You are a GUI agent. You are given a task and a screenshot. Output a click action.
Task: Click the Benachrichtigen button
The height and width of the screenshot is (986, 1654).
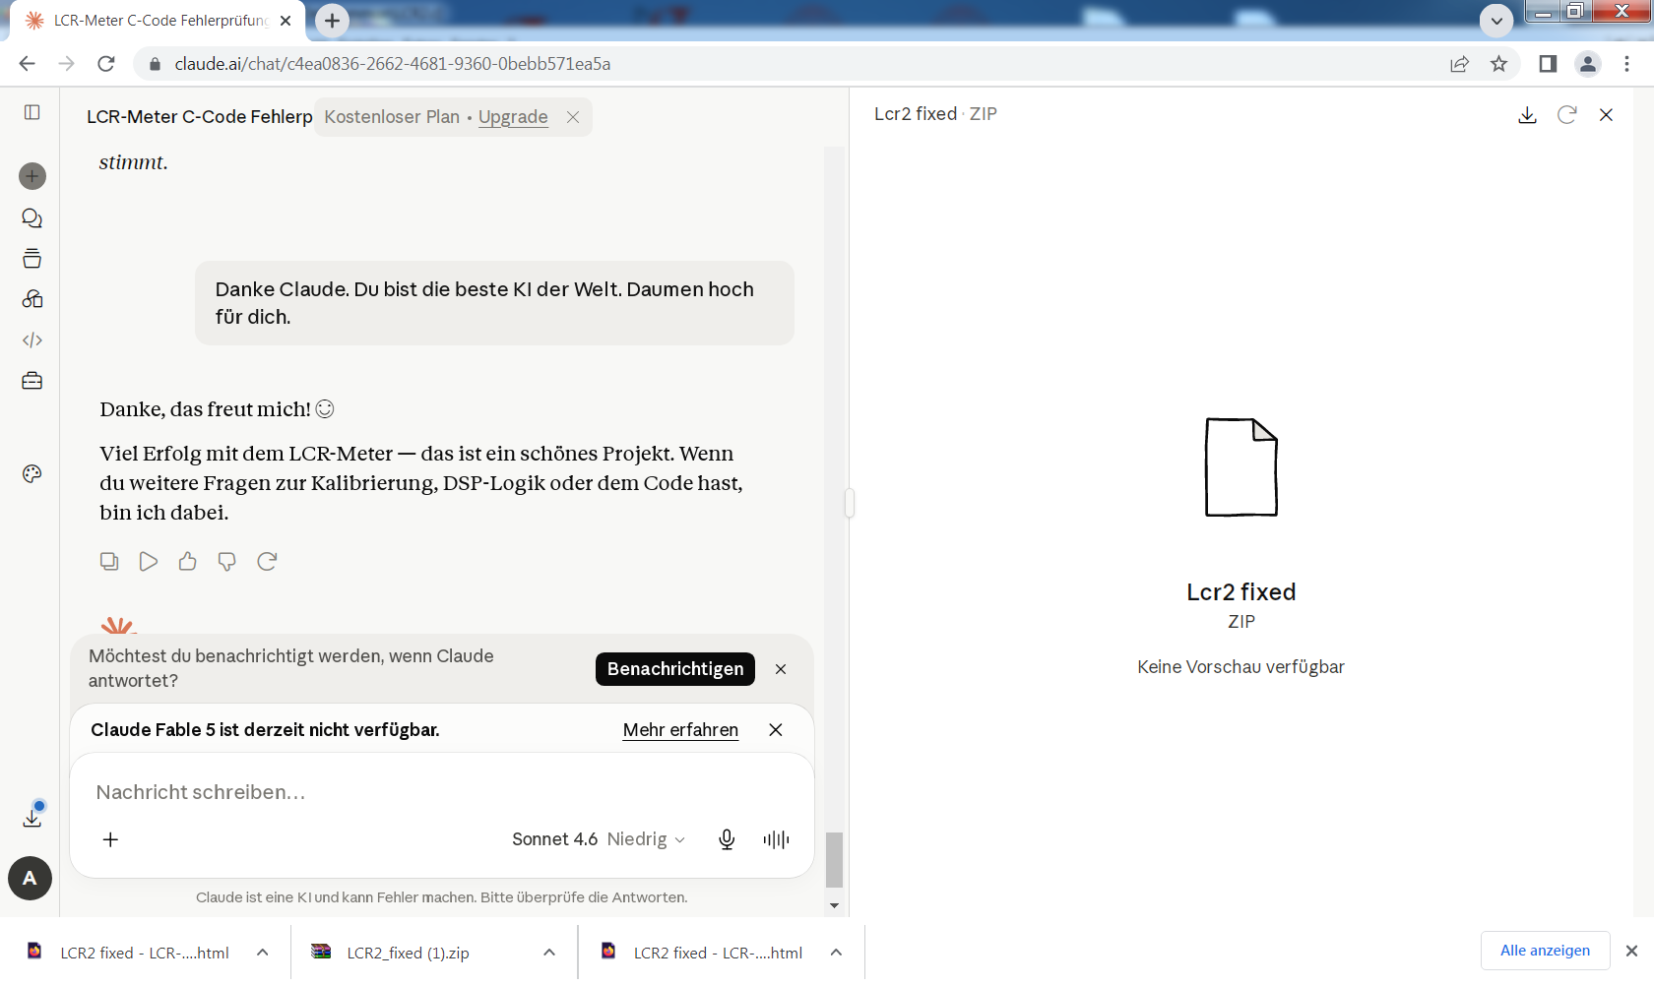pyautogui.click(x=675, y=669)
